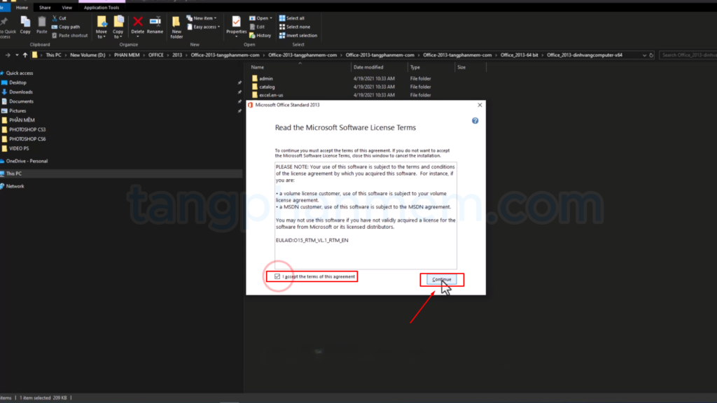Select Pictures in the sidebar
717x403 pixels.
[18, 111]
